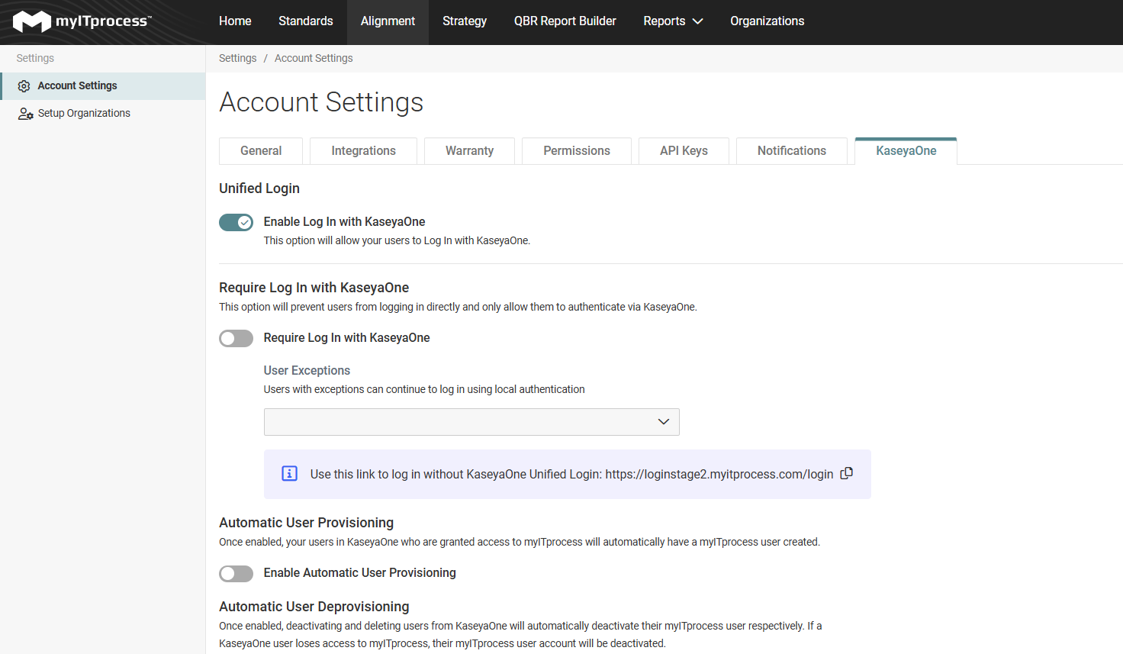Go to Home in top navigation

(x=235, y=21)
